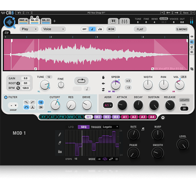
Task: Turn sync OFF
Action: pyautogui.click(x=84, y=29)
